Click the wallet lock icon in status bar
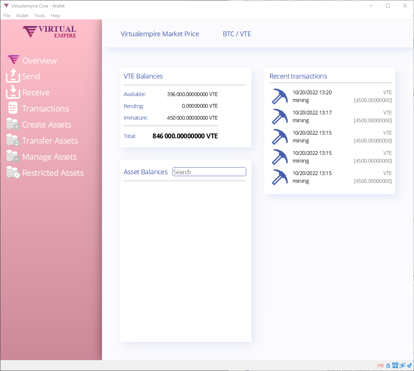This screenshot has height=371, width=414. click(388, 366)
